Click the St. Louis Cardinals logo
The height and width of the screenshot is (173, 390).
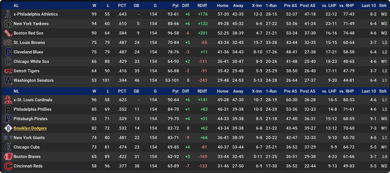[x=8, y=100]
